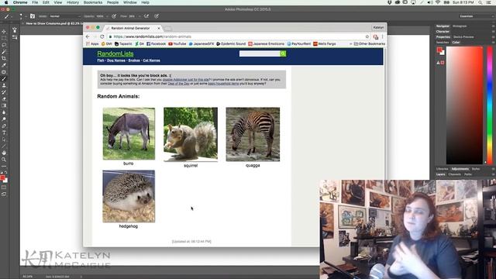Select the Pen tool

pos(4,126)
